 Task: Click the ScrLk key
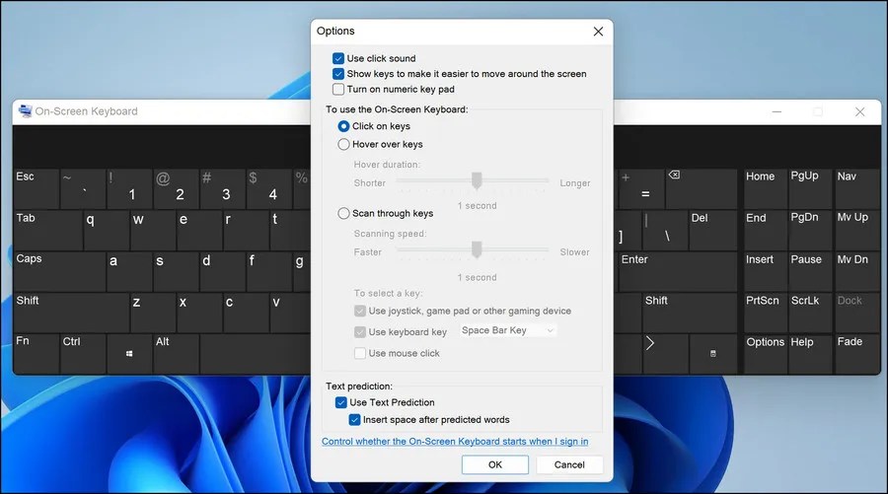[x=810, y=313]
